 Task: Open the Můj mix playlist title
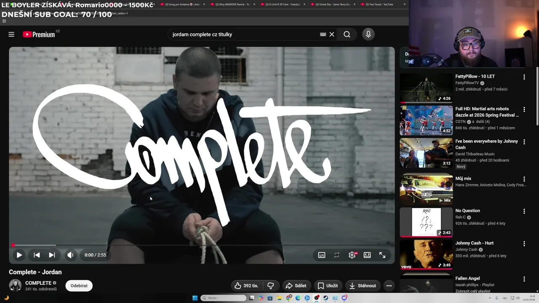point(463,179)
